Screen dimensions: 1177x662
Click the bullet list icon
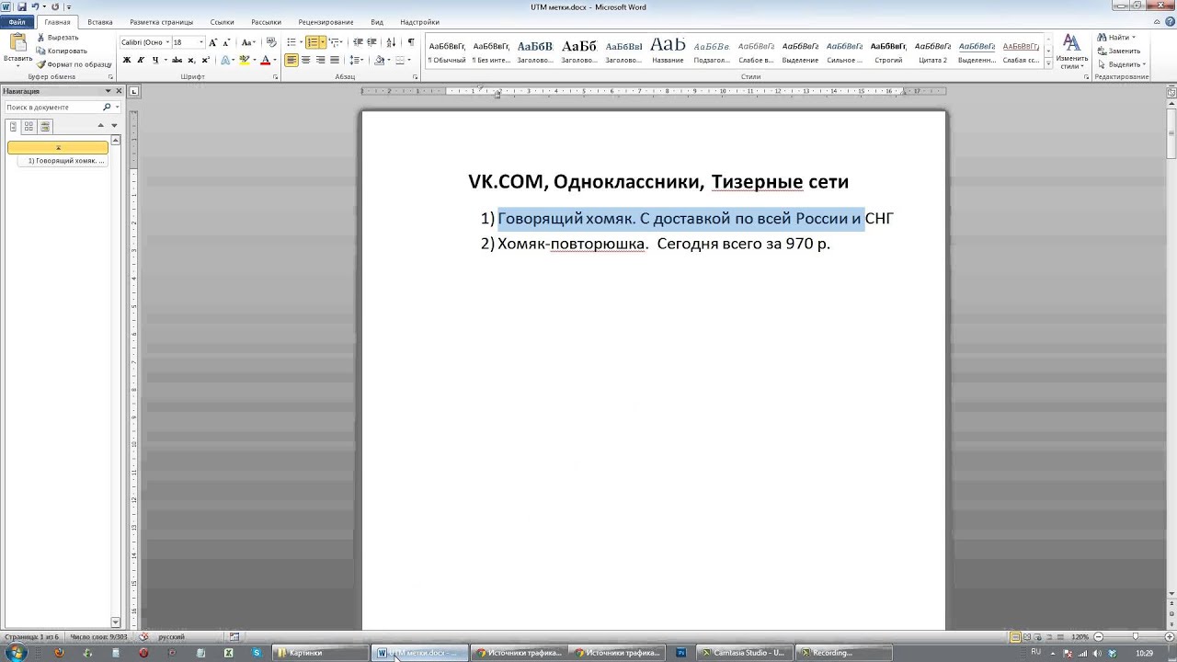291,42
